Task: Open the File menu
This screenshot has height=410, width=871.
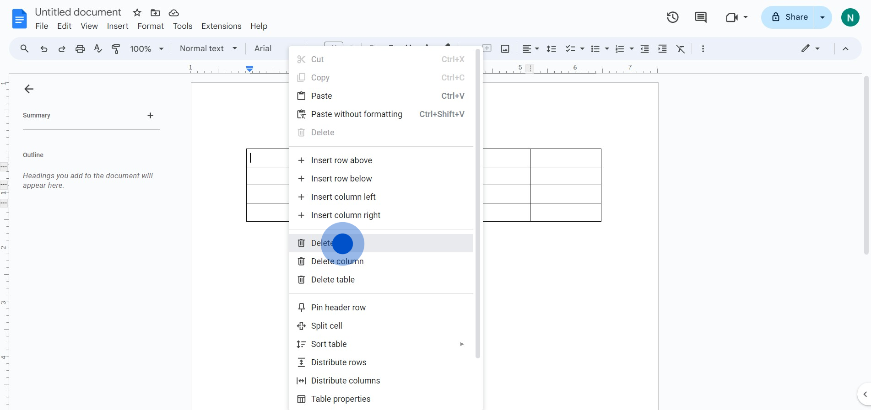Action: click(x=42, y=26)
